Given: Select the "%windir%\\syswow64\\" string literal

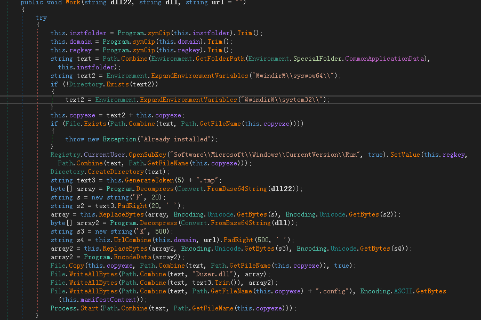Looking at the screenshot, I should click(294, 76).
